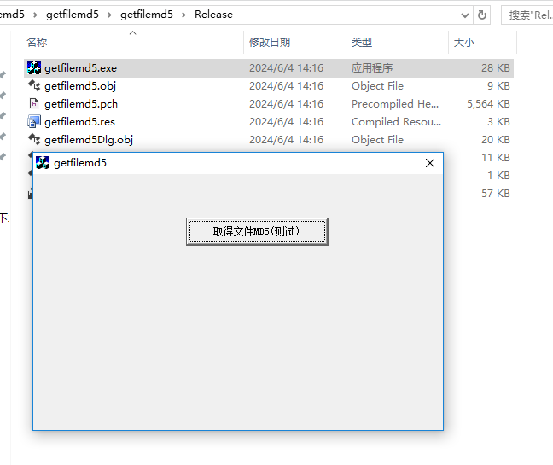Close the getfilemd5 dialog window
553x465 pixels.
pos(430,163)
